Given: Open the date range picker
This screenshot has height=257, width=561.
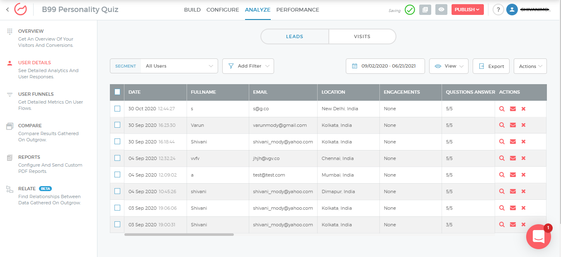Looking at the screenshot, I should (x=385, y=66).
